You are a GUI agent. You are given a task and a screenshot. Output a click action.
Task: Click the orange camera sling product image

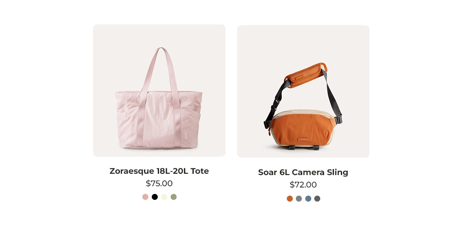[303, 91]
